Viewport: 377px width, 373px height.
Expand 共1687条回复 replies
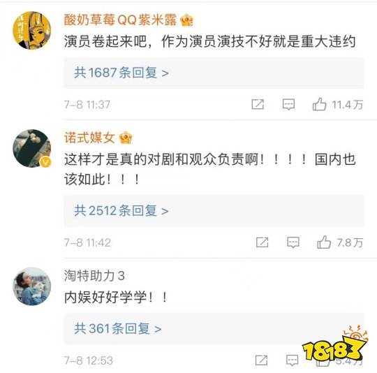[214, 73]
